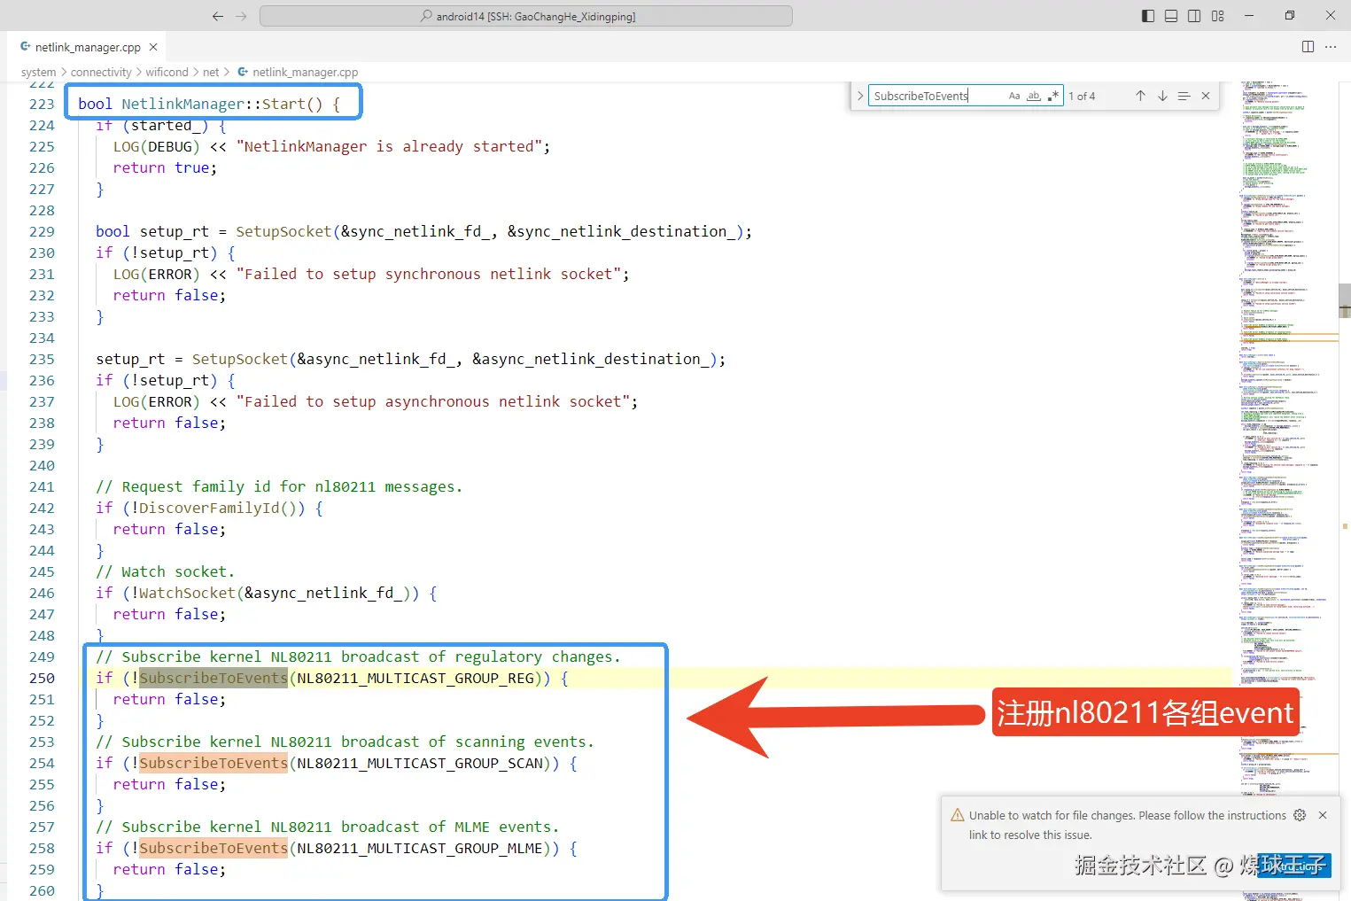
Task: Expand the Toggle Replace chevron in find widget
Action: 859,96
